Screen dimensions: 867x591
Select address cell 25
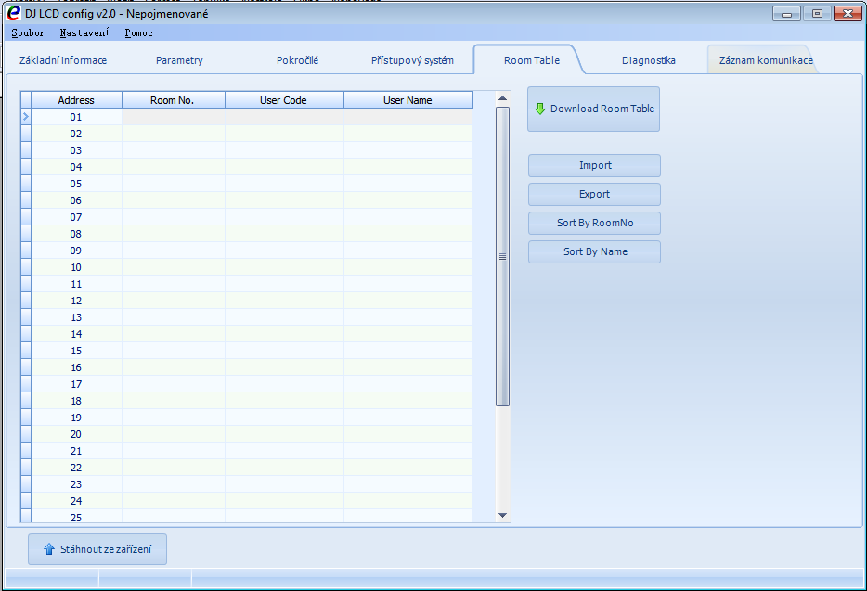click(76, 517)
